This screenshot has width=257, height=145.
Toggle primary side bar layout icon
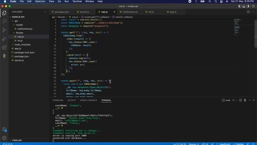coord(240,6)
